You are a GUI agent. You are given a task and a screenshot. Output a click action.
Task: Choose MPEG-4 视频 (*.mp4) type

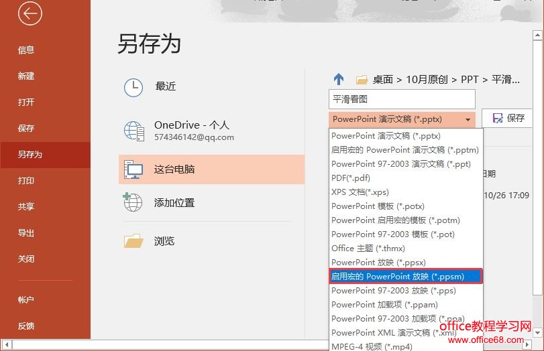pos(406,346)
